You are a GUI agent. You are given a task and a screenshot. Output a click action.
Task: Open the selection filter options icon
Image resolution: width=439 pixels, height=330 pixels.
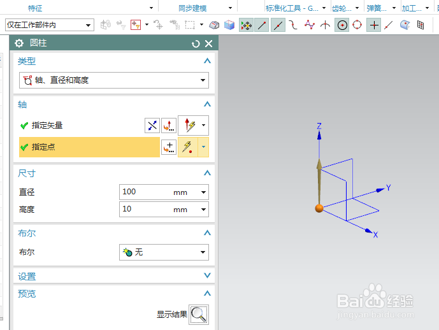click(136, 25)
